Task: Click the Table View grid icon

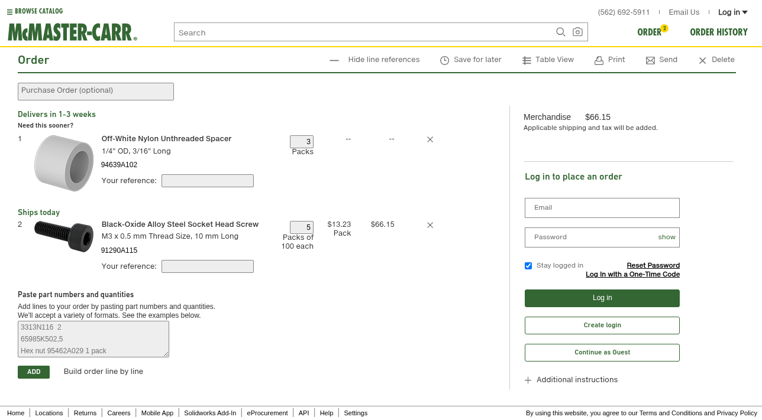Action: 527,60
